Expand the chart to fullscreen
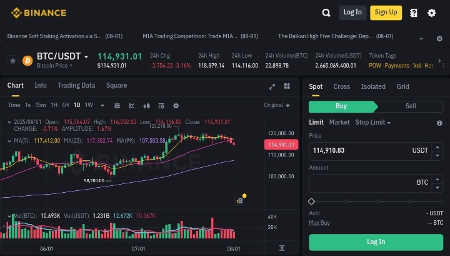450x256 pixels. [x=272, y=86]
